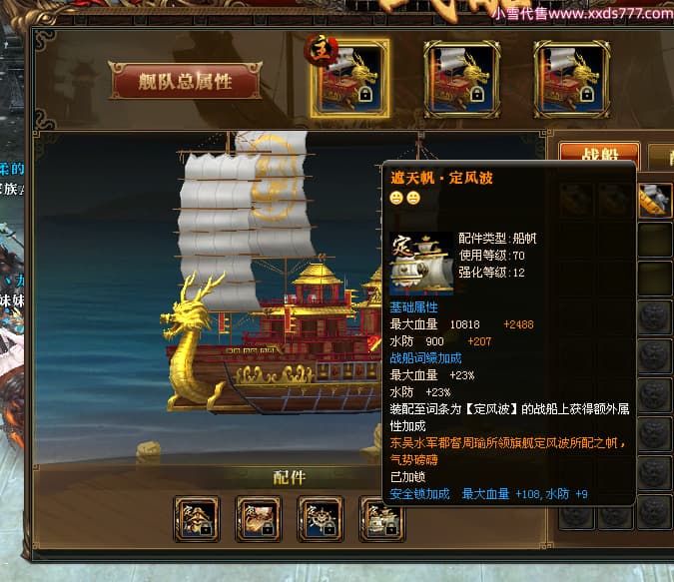
Task: Click the 遮天帆·定风波 sail thumbnail in tooltip
Action: pyautogui.click(x=421, y=264)
